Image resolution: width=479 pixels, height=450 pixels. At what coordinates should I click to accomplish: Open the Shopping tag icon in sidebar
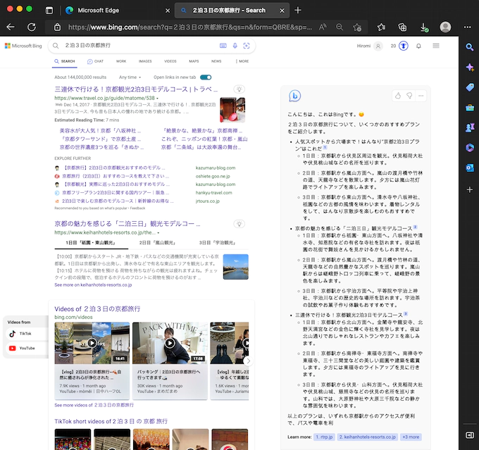click(470, 87)
